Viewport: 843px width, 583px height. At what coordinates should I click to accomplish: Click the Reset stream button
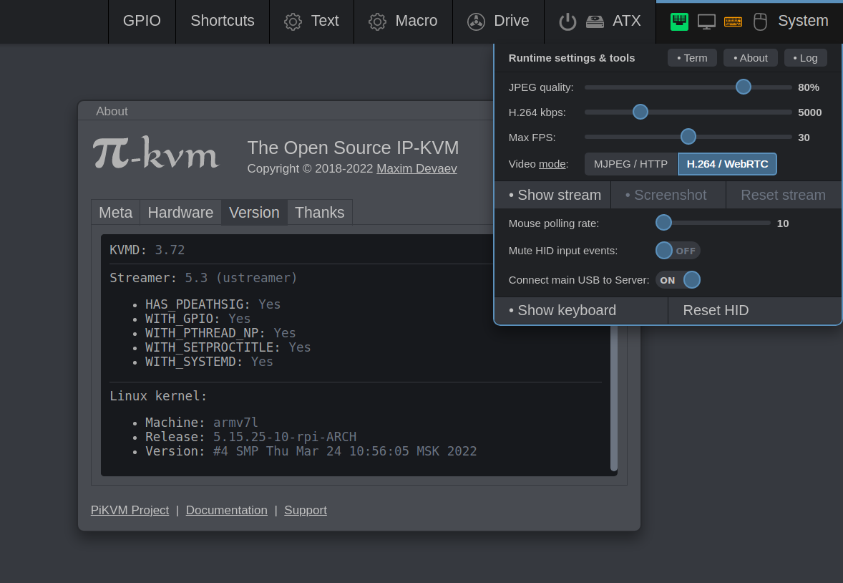click(784, 195)
